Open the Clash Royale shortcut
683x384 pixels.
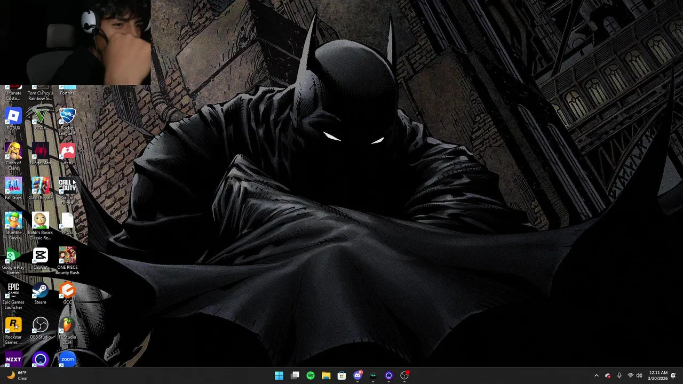point(40,189)
